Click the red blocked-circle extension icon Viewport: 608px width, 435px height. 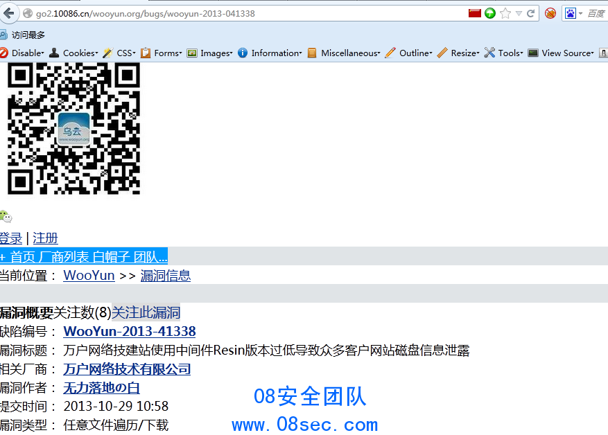point(550,14)
